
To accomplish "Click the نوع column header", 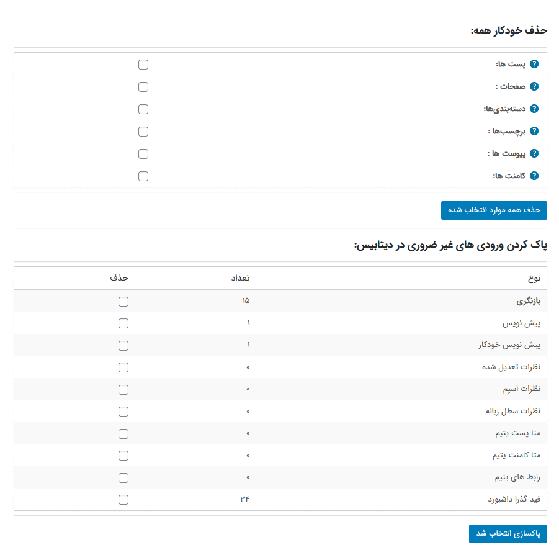I will (534, 278).
